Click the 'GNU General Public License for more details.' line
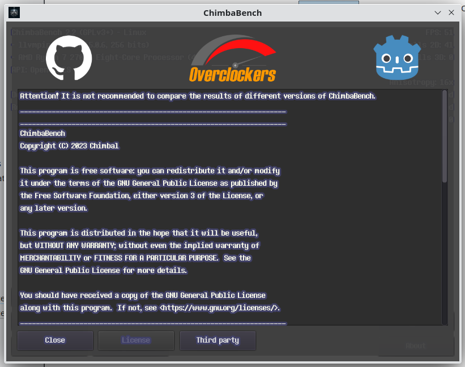 coord(104,270)
